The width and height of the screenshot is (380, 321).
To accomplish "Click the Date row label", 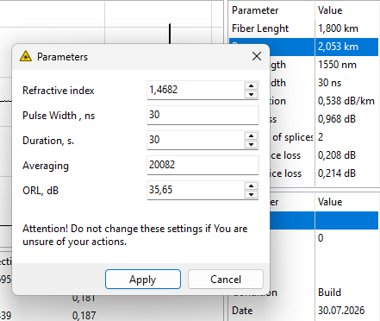I will click(x=242, y=311).
